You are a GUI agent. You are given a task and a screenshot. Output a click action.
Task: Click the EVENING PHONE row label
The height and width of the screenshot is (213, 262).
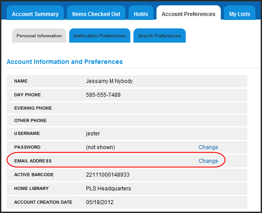click(33, 108)
